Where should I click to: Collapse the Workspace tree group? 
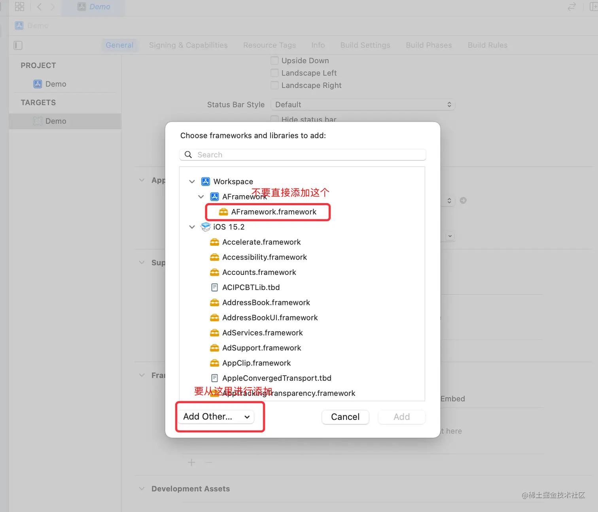coord(192,182)
